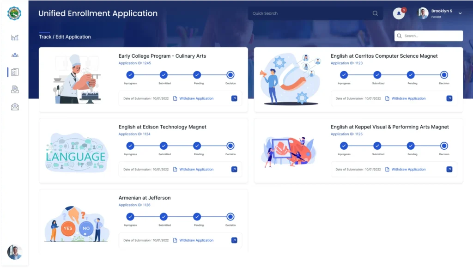Open the mail envelope sidebar icon
This screenshot has height=268, width=473.
[15, 107]
